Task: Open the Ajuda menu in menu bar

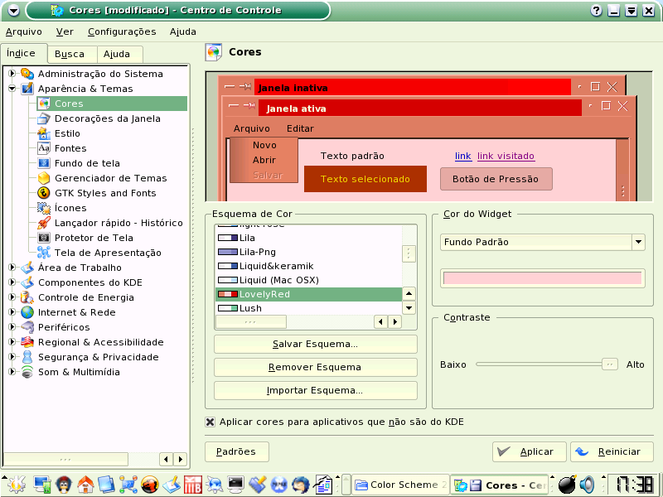Action: click(x=182, y=31)
